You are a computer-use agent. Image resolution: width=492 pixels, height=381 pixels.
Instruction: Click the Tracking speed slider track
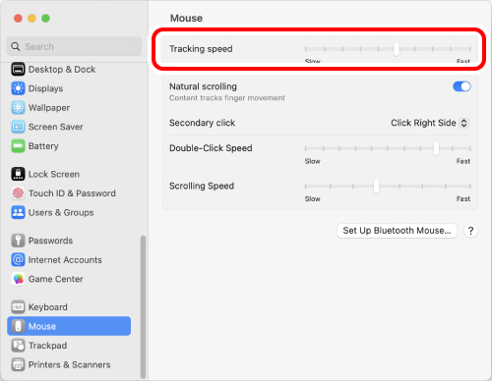(388, 49)
